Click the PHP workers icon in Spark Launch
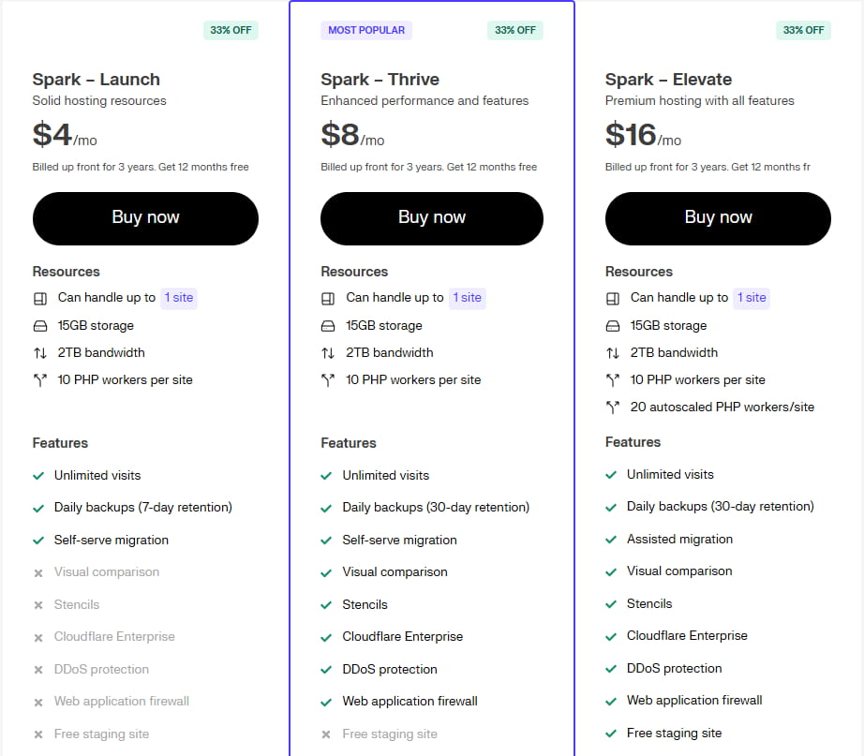The width and height of the screenshot is (864, 756). coord(39,380)
